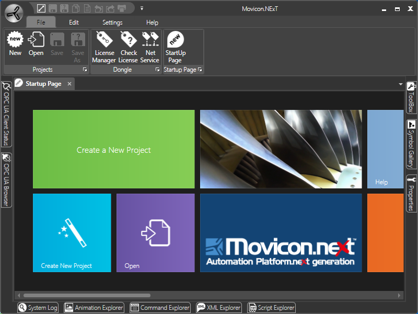Select the Startup Page document tab
Image resolution: width=418 pixels, height=314 pixels.
(x=43, y=84)
